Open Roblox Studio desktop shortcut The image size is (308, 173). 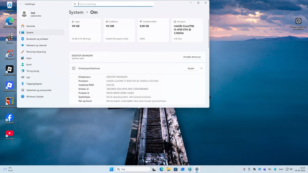9,69
